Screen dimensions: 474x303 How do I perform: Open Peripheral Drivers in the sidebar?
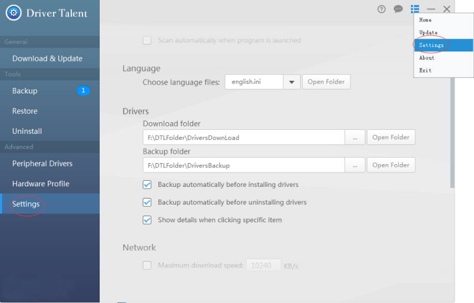(50, 163)
